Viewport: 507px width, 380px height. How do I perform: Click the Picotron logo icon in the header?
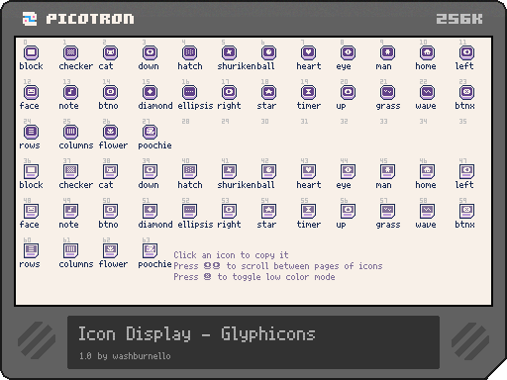30,19
